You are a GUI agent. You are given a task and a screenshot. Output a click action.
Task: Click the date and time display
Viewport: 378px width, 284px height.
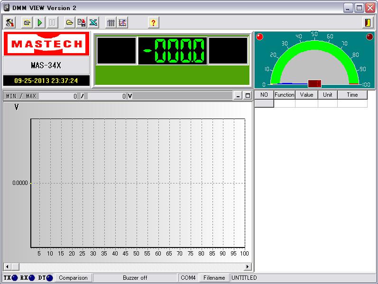(46, 81)
